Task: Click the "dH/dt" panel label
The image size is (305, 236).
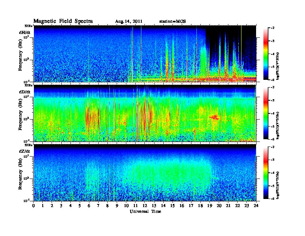Action: tap(25, 32)
